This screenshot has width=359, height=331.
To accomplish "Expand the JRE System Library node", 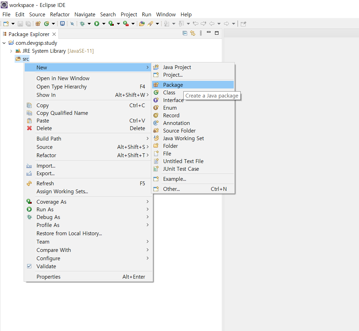I will point(11,51).
